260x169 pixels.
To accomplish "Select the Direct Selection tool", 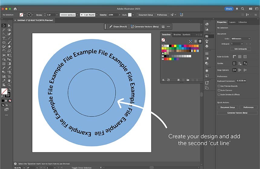I will (9, 25).
